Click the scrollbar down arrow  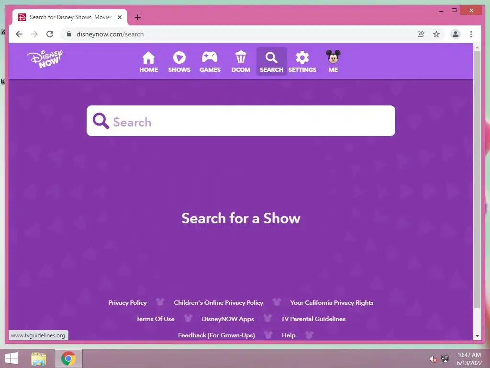[x=477, y=336]
